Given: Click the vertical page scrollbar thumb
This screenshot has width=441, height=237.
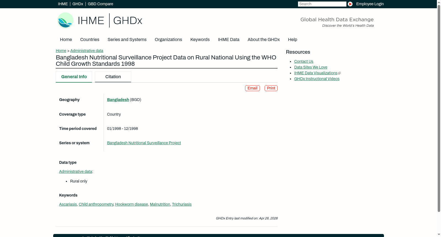Looking at the screenshot, I should (439, 108).
